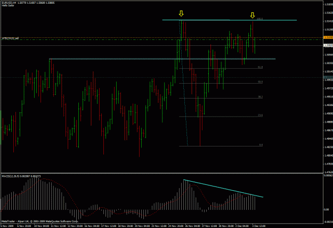
Task: Click the "27 Nov 12:00" time label
Action: (x=209, y=226)
